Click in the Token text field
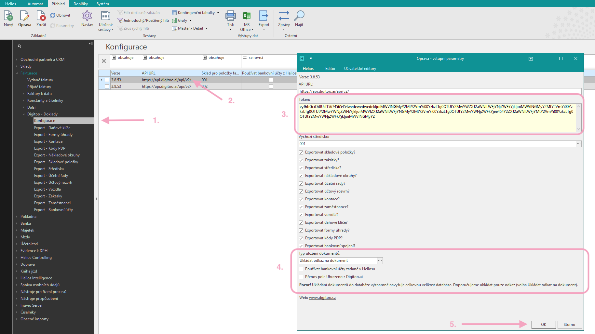The image size is (595, 334). (x=437, y=118)
